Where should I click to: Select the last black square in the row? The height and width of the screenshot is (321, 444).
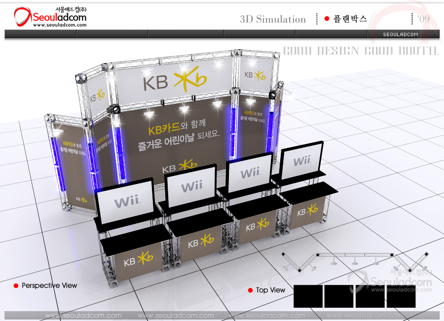401,296
